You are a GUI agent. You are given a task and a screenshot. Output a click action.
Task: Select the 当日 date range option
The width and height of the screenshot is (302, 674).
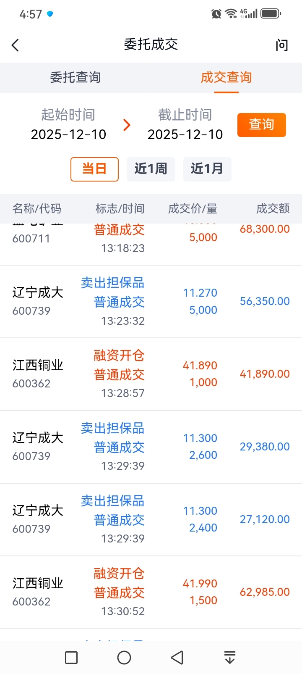[94, 169]
